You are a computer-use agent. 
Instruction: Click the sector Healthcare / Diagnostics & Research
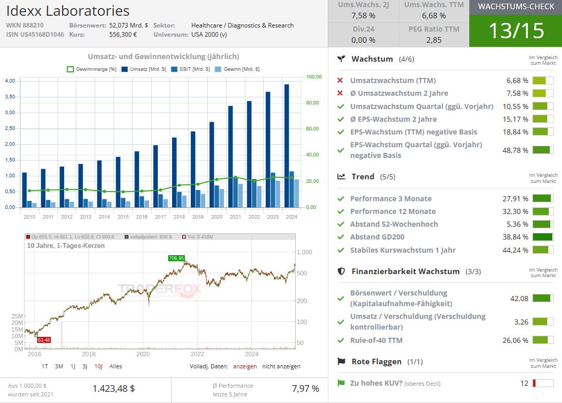[x=243, y=25]
